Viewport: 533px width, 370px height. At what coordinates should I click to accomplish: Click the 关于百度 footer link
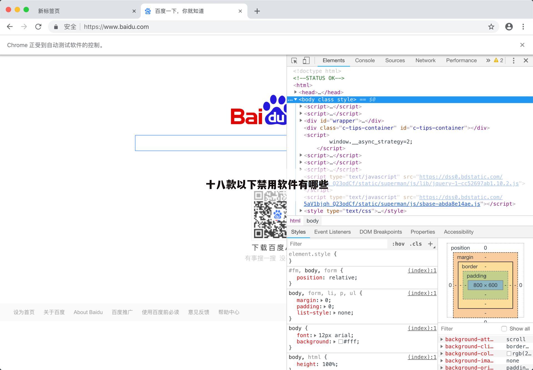54,312
